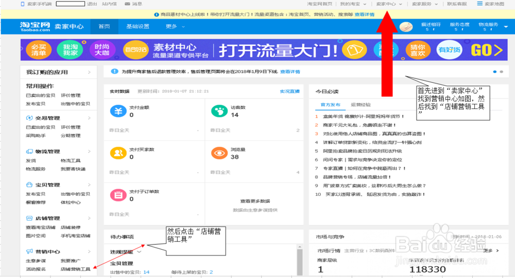Click the 浏览量 orange eye icon
This screenshot has width=515, height=278.
pos(219,153)
